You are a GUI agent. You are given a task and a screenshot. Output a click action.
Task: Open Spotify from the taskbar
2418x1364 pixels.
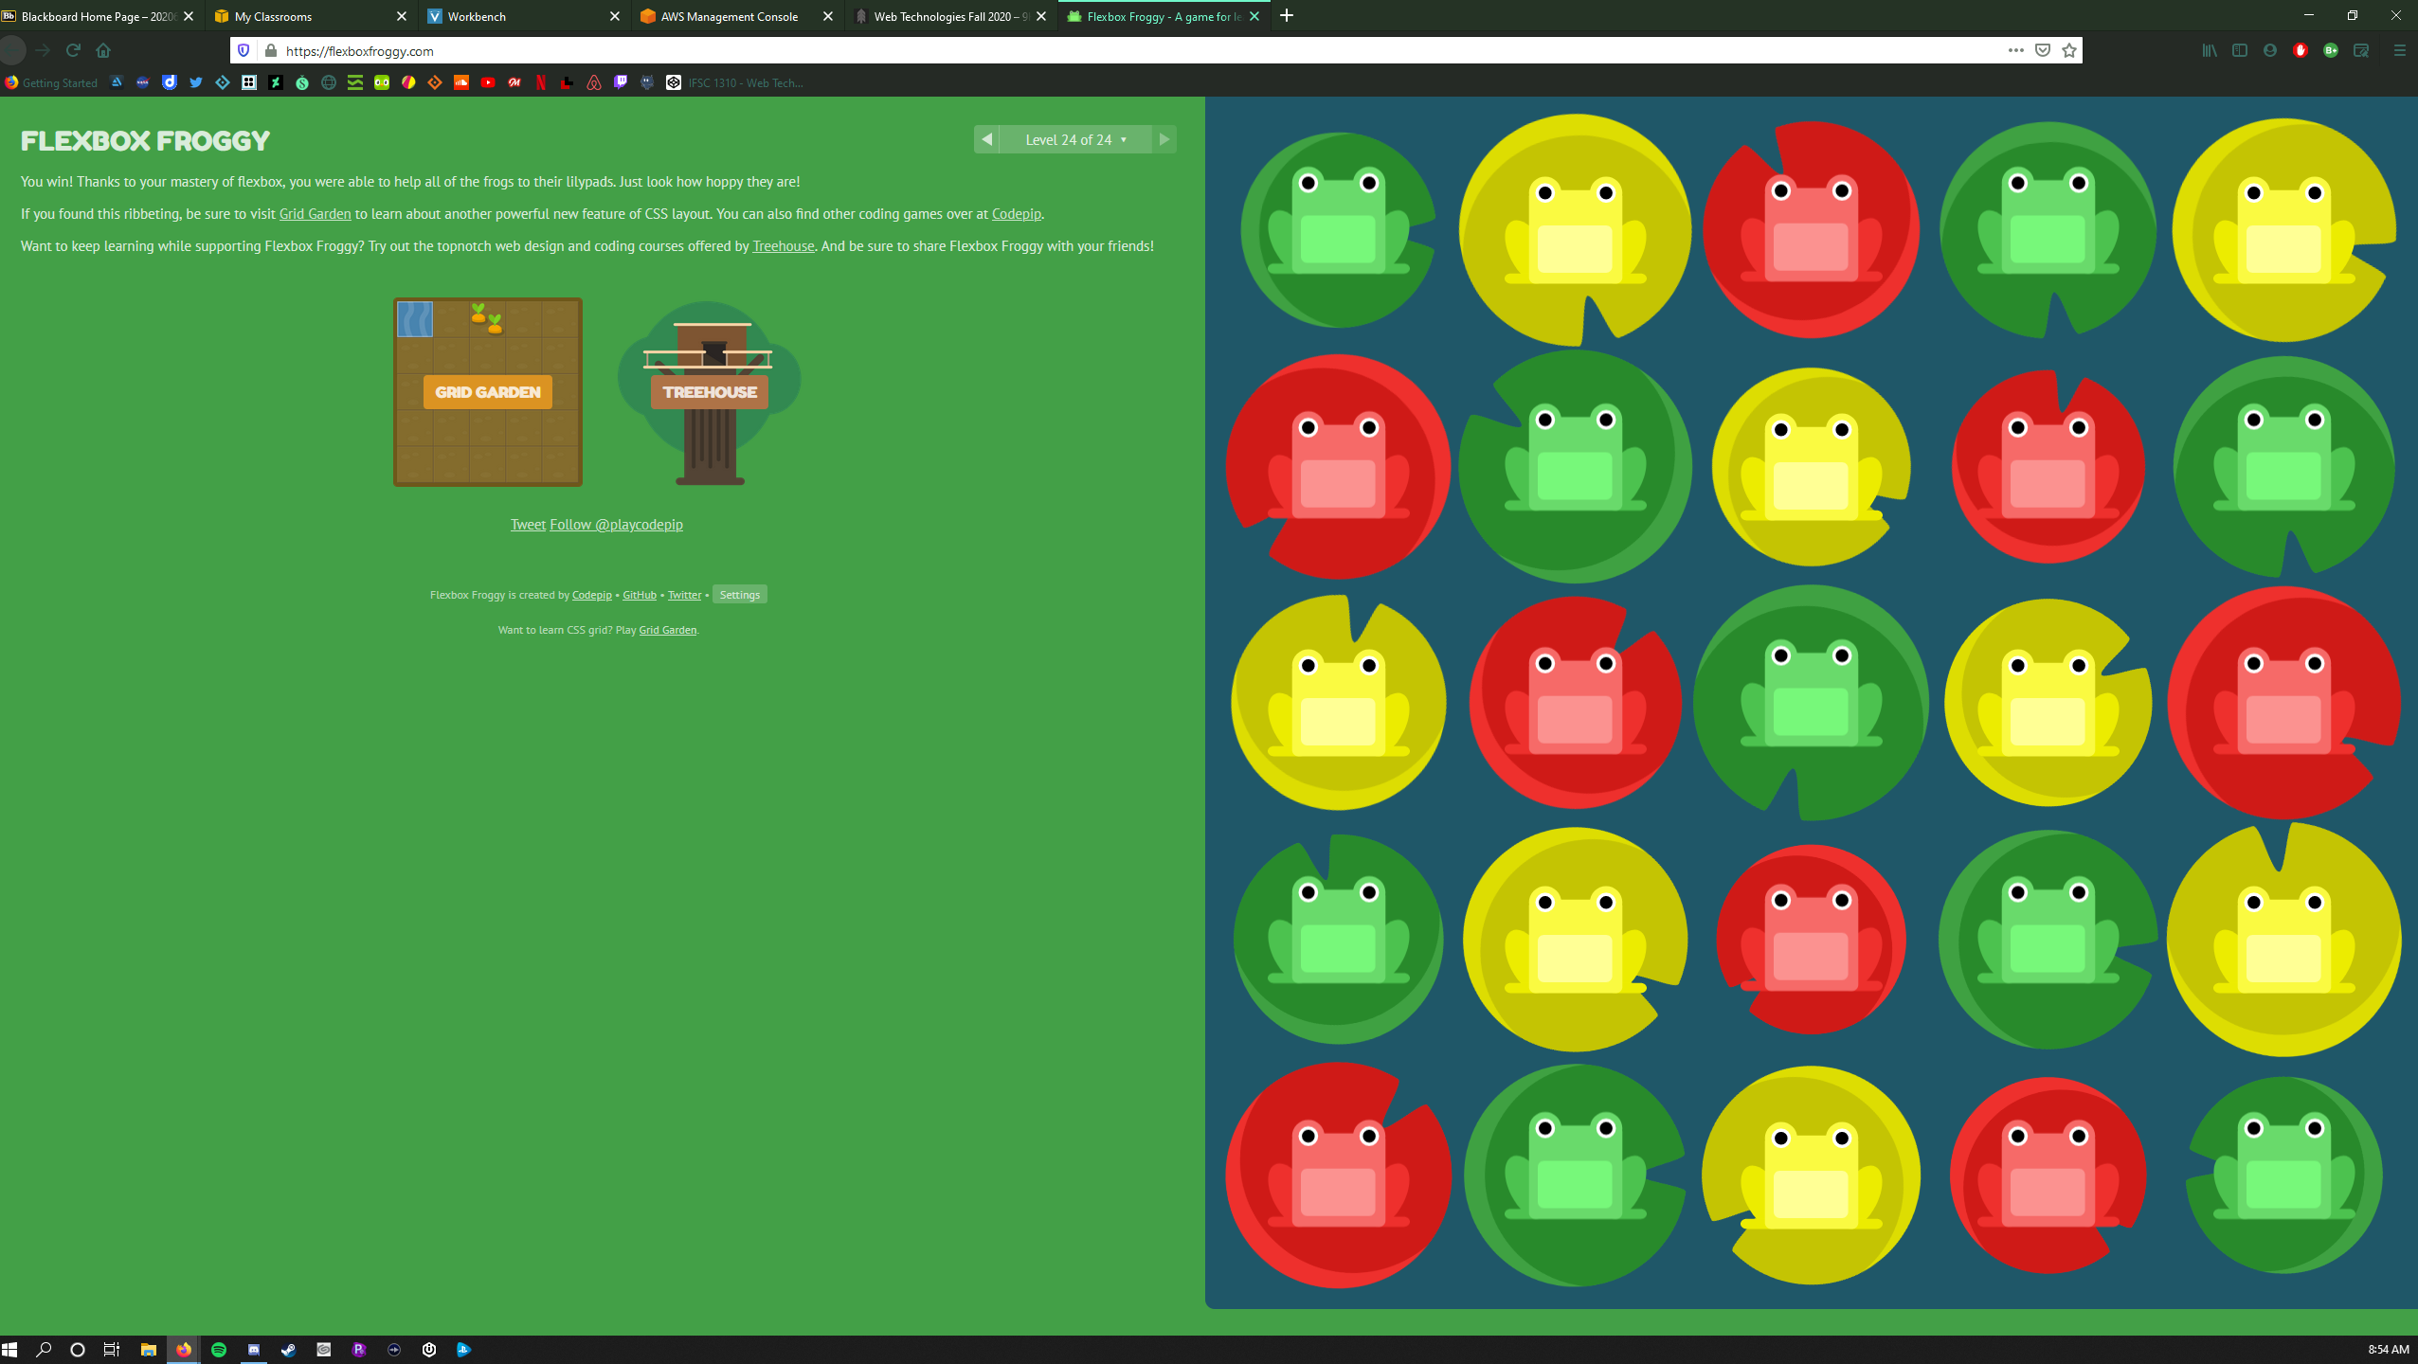point(219,1350)
